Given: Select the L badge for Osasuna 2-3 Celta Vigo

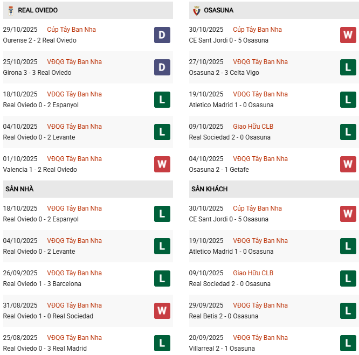Looking at the screenshot, I should (348, 67).
